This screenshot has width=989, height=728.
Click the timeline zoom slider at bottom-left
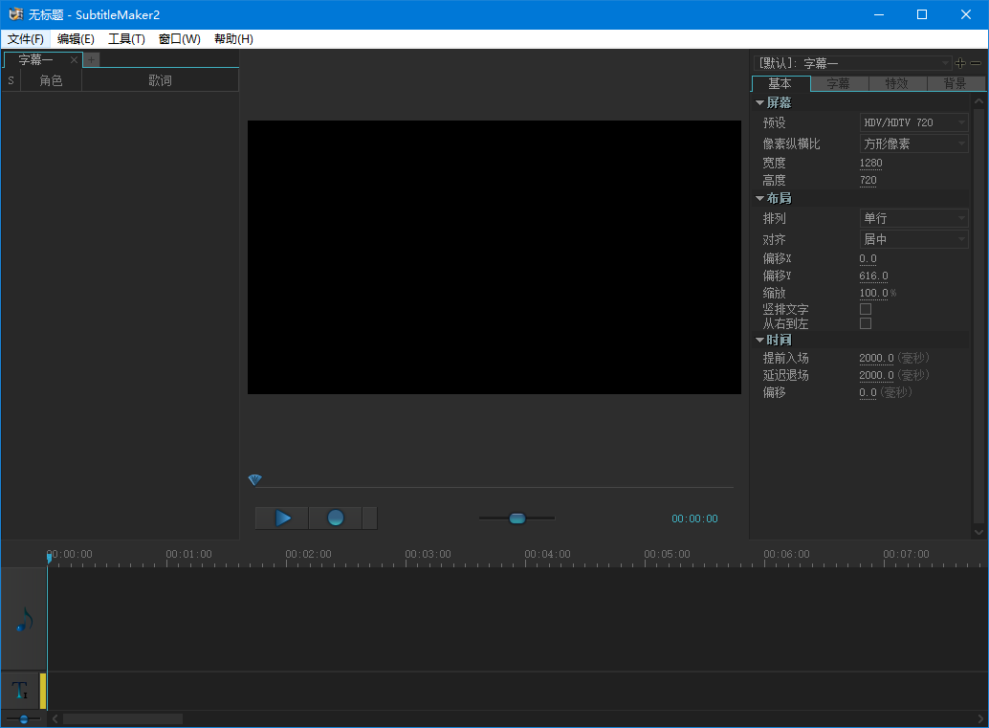23,718
